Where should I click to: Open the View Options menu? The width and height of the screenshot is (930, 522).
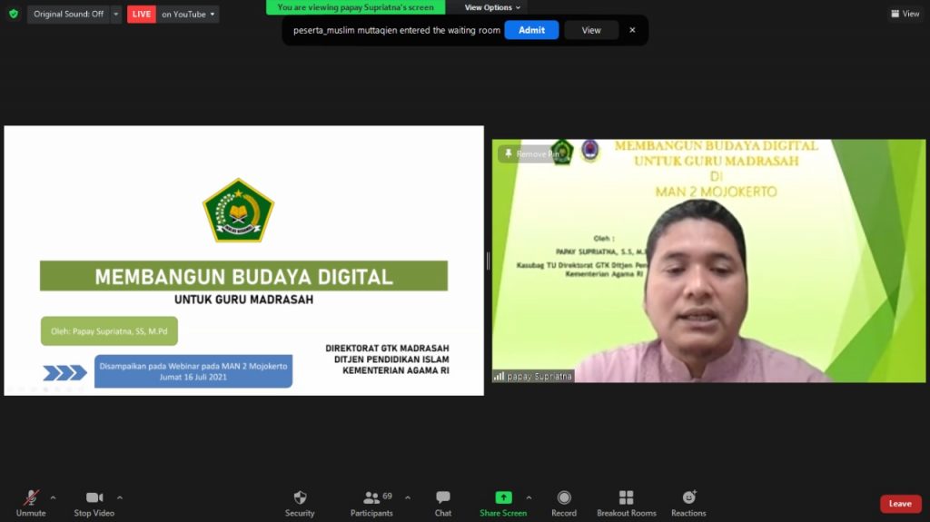coord(492,7)
